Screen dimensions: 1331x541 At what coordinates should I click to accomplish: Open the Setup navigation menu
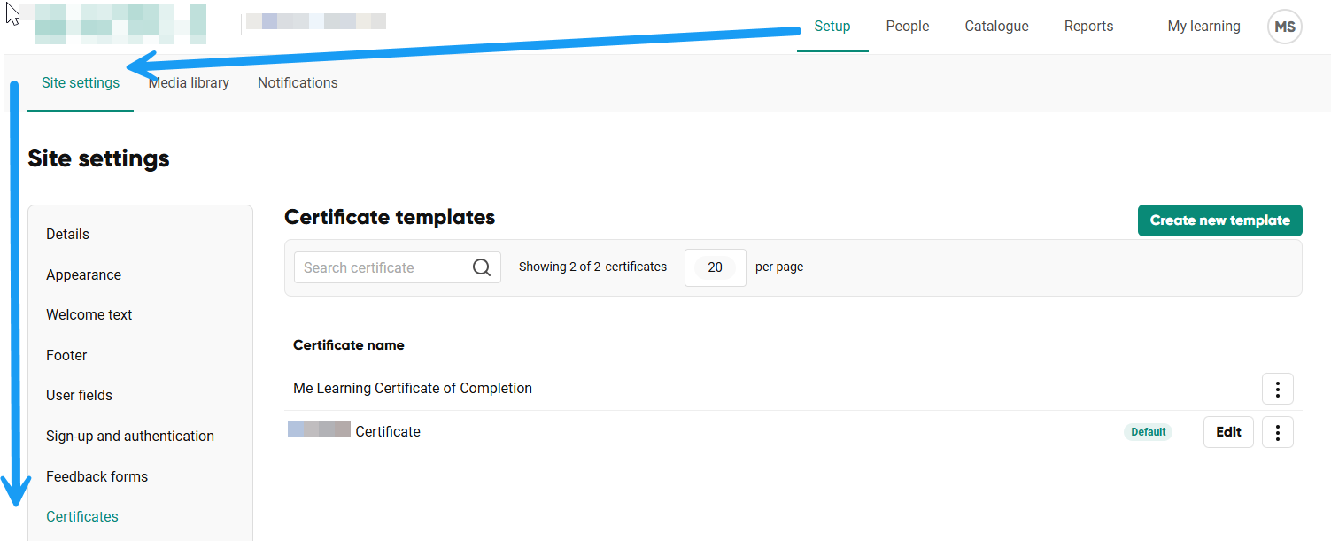[832, 26]
